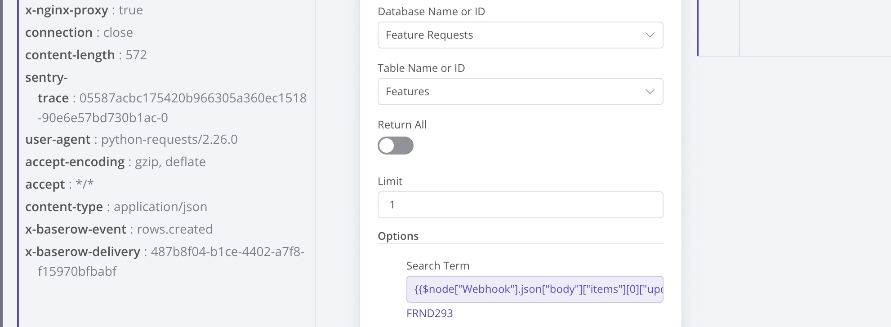The width and height of the screenshot is (891, 327).
Task: Click the x-baserow-event rows.created entry
Action: (x=119, y=229)
